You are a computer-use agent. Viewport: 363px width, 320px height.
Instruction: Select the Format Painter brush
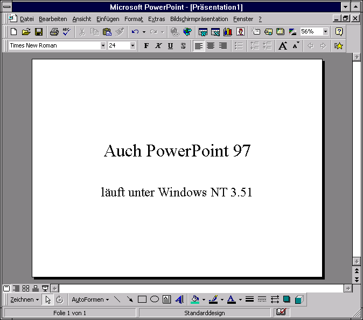(x=120, y=32)
